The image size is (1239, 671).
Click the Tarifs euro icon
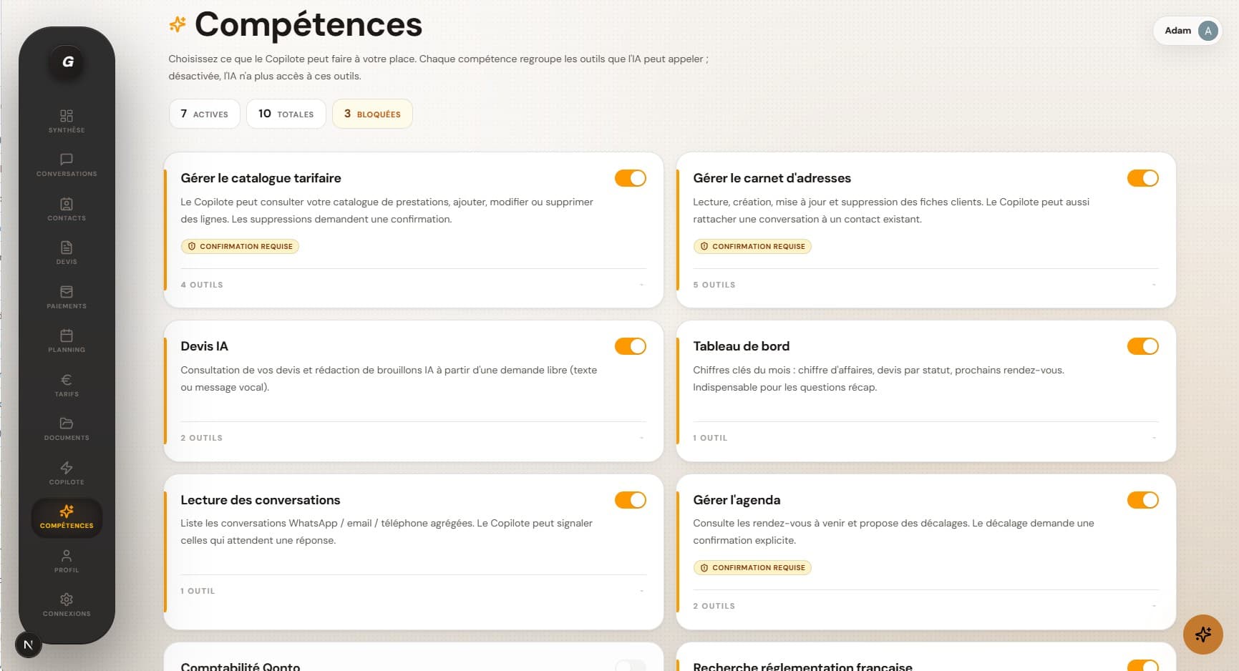click(x=67, y=380)
